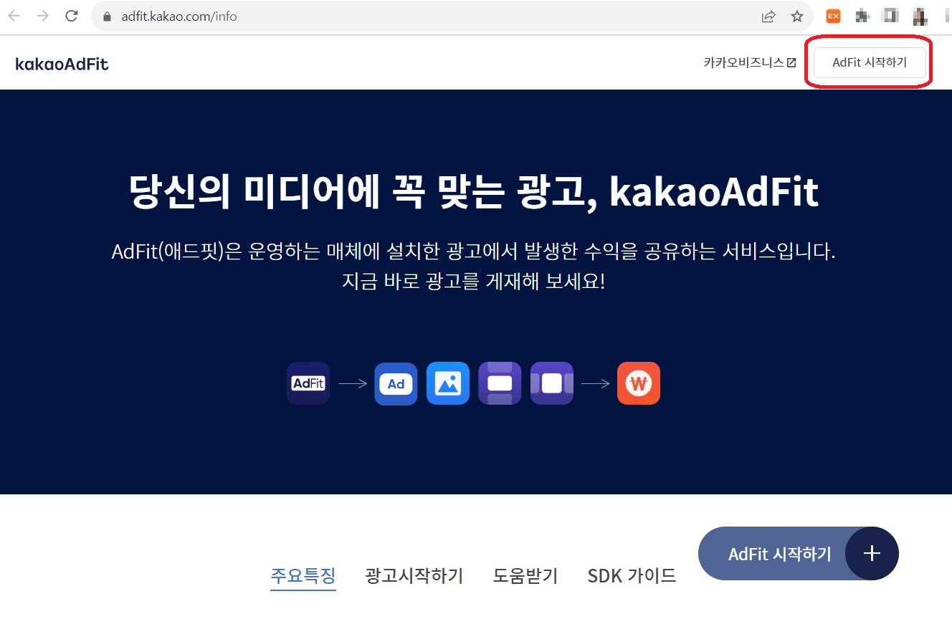Click the AdFit(애드핏) description sentence
Image resolution: width=952 pixels, height=619 pixels.
[474, 251]
